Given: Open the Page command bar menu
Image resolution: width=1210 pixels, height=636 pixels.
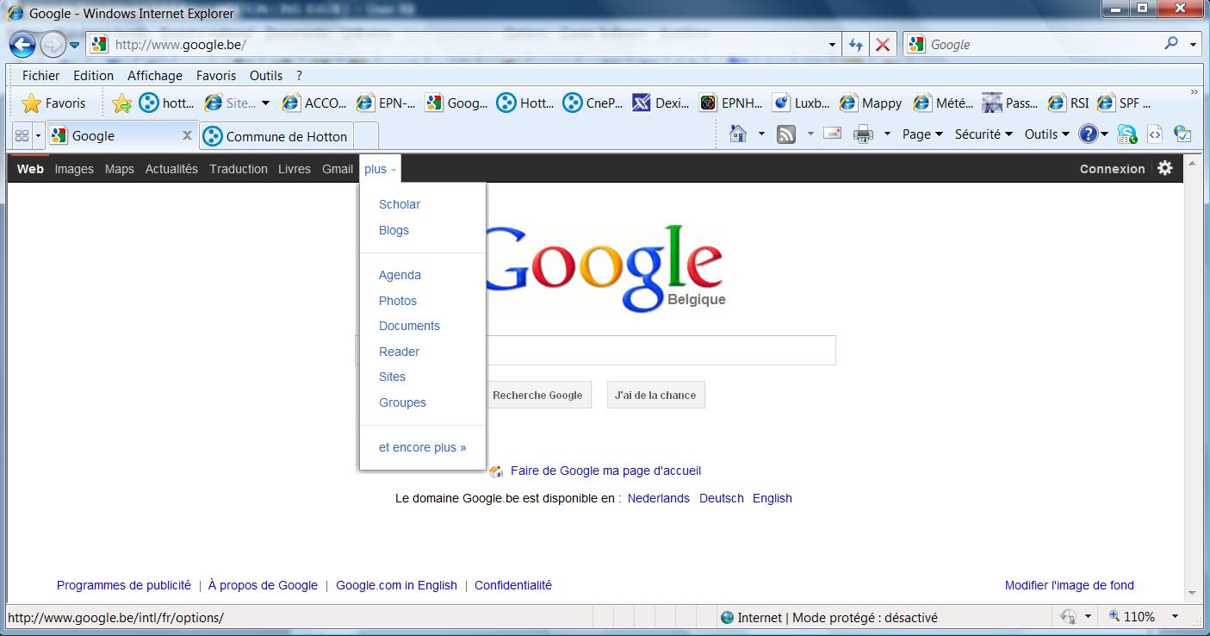Looking at the screenshot, I should tap(922, 134).
